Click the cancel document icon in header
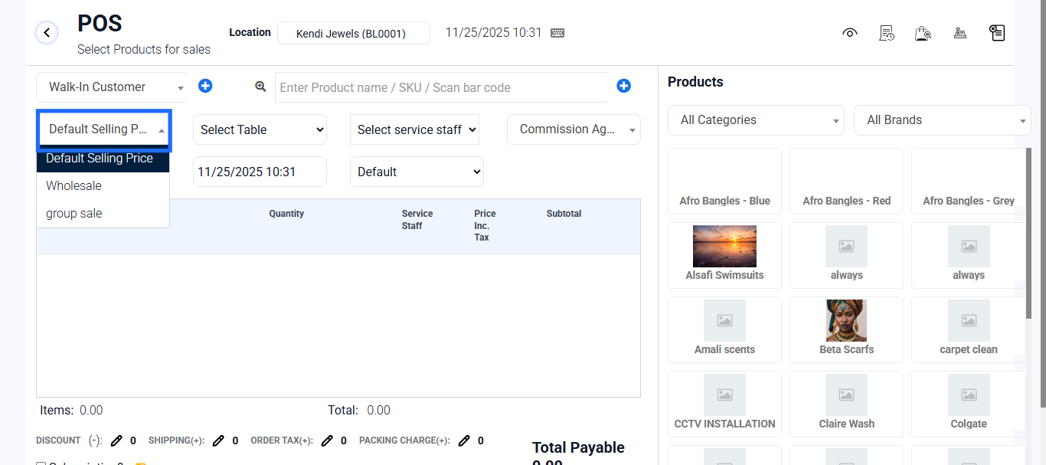 [x=996, y=33]
